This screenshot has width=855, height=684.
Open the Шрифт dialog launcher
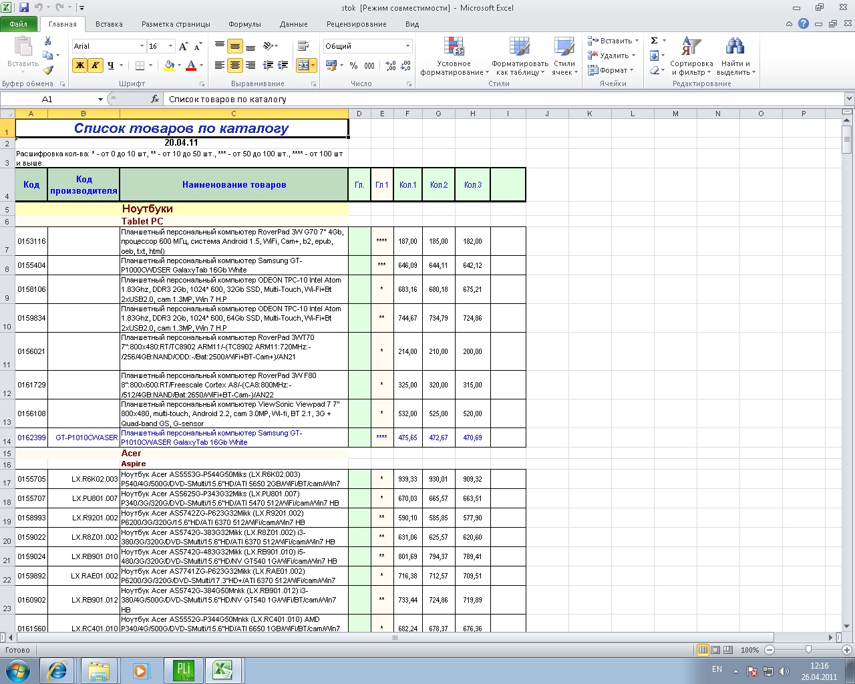(202, 84)
